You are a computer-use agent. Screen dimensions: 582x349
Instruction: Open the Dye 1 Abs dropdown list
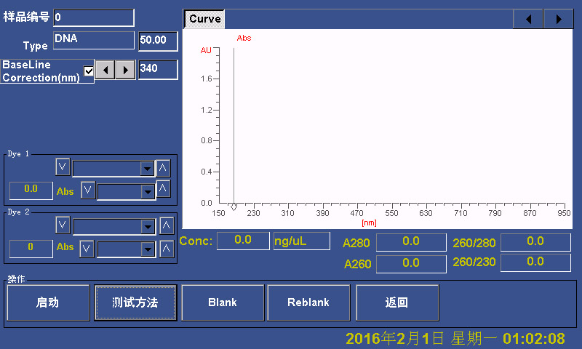click(x=148, y=191)
